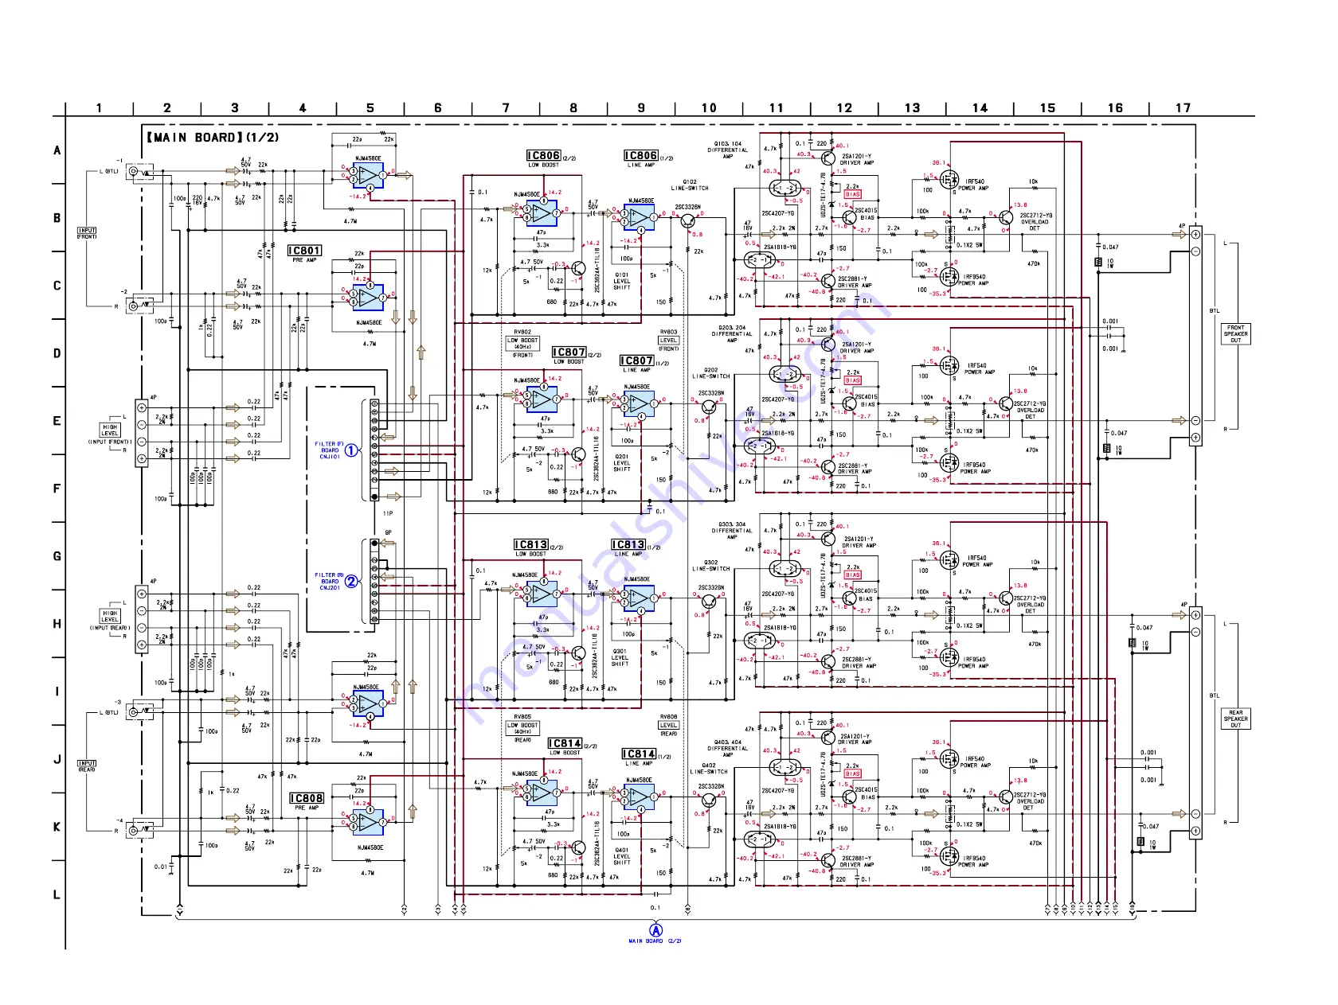The image size is (1338, 1005).
Task: Click the INPUT (FRONT) label box
Action: pyautogui.click(x=87, y=233)
